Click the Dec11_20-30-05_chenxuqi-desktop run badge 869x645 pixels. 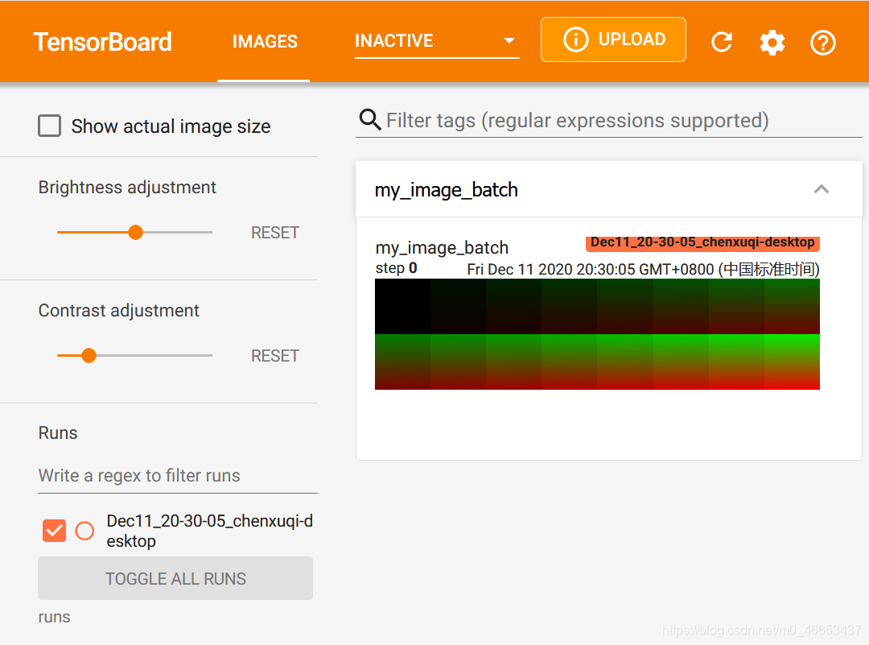pyautogui.click(x=702, y=243)
